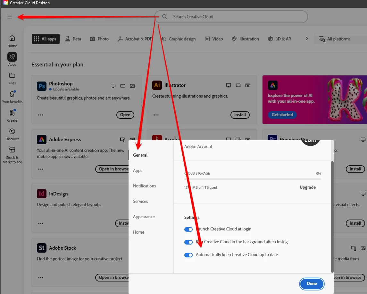
Task: Select Apps in left sidebar
Action: pos(12,60)
